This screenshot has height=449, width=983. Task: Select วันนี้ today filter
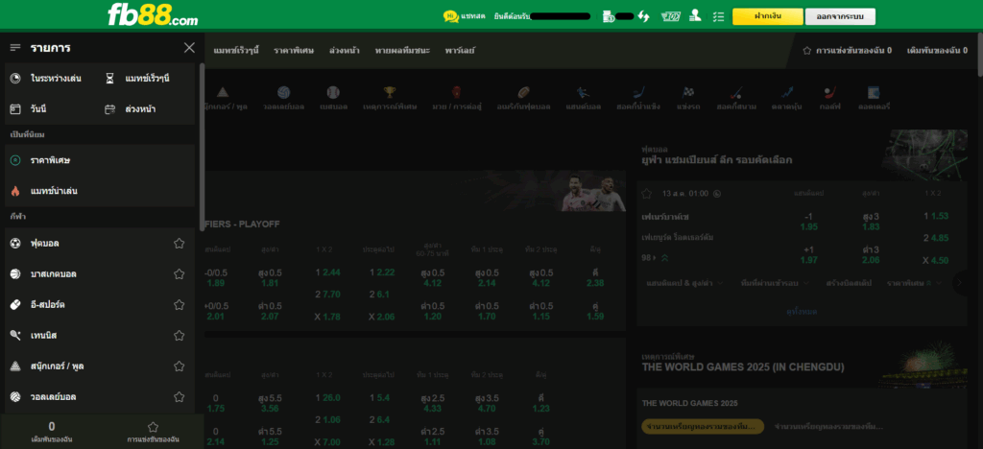29,109
